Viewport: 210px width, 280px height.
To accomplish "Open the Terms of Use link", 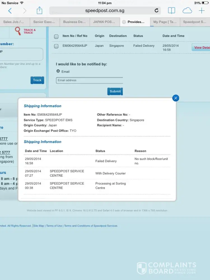I will [54, 226].
